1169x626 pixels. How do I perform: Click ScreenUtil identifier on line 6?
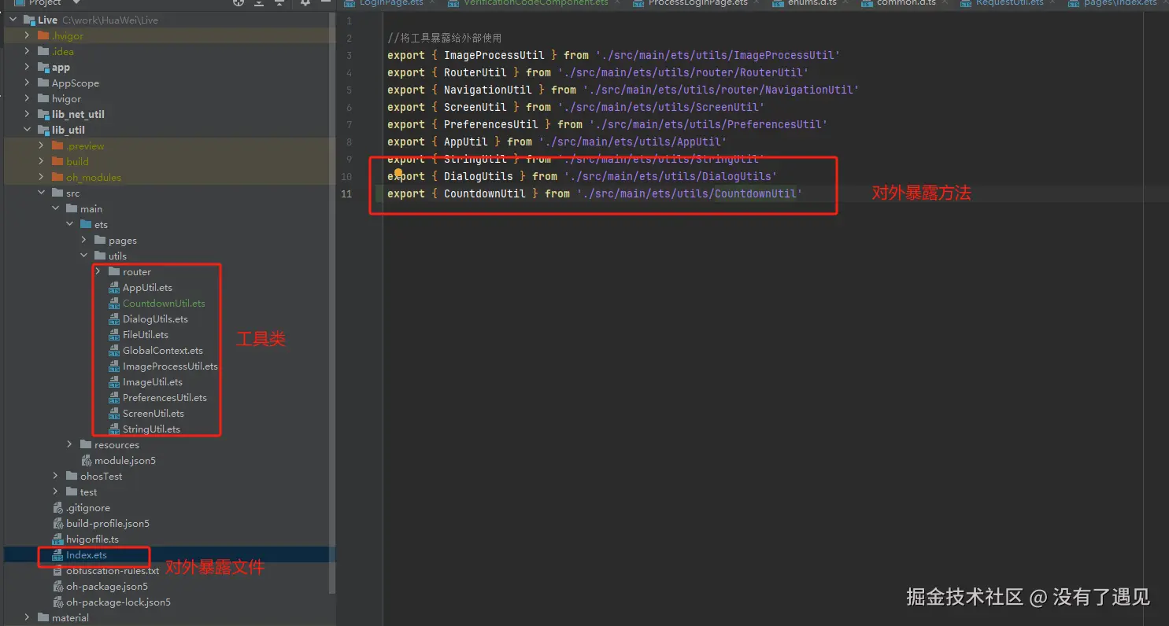pyautogui.click(x=475, y=107)
